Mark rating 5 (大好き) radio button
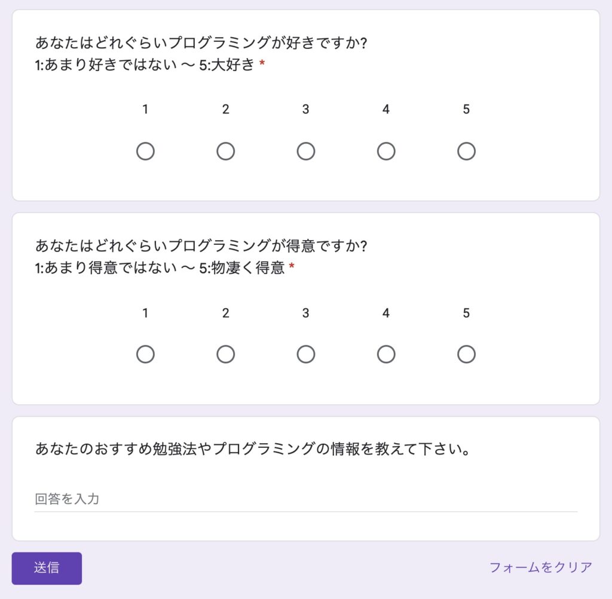Image resolution: width=612 pixels, height=599 pixels. tap(466, 151)
